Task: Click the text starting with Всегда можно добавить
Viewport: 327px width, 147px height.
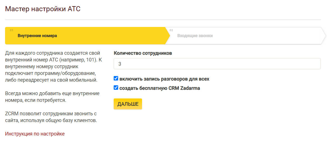Action: pos(52,97)
